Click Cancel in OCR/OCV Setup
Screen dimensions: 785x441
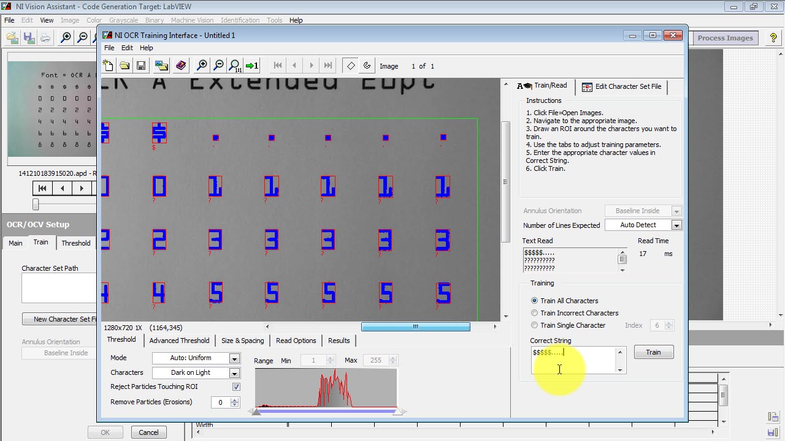pos(148,432)
